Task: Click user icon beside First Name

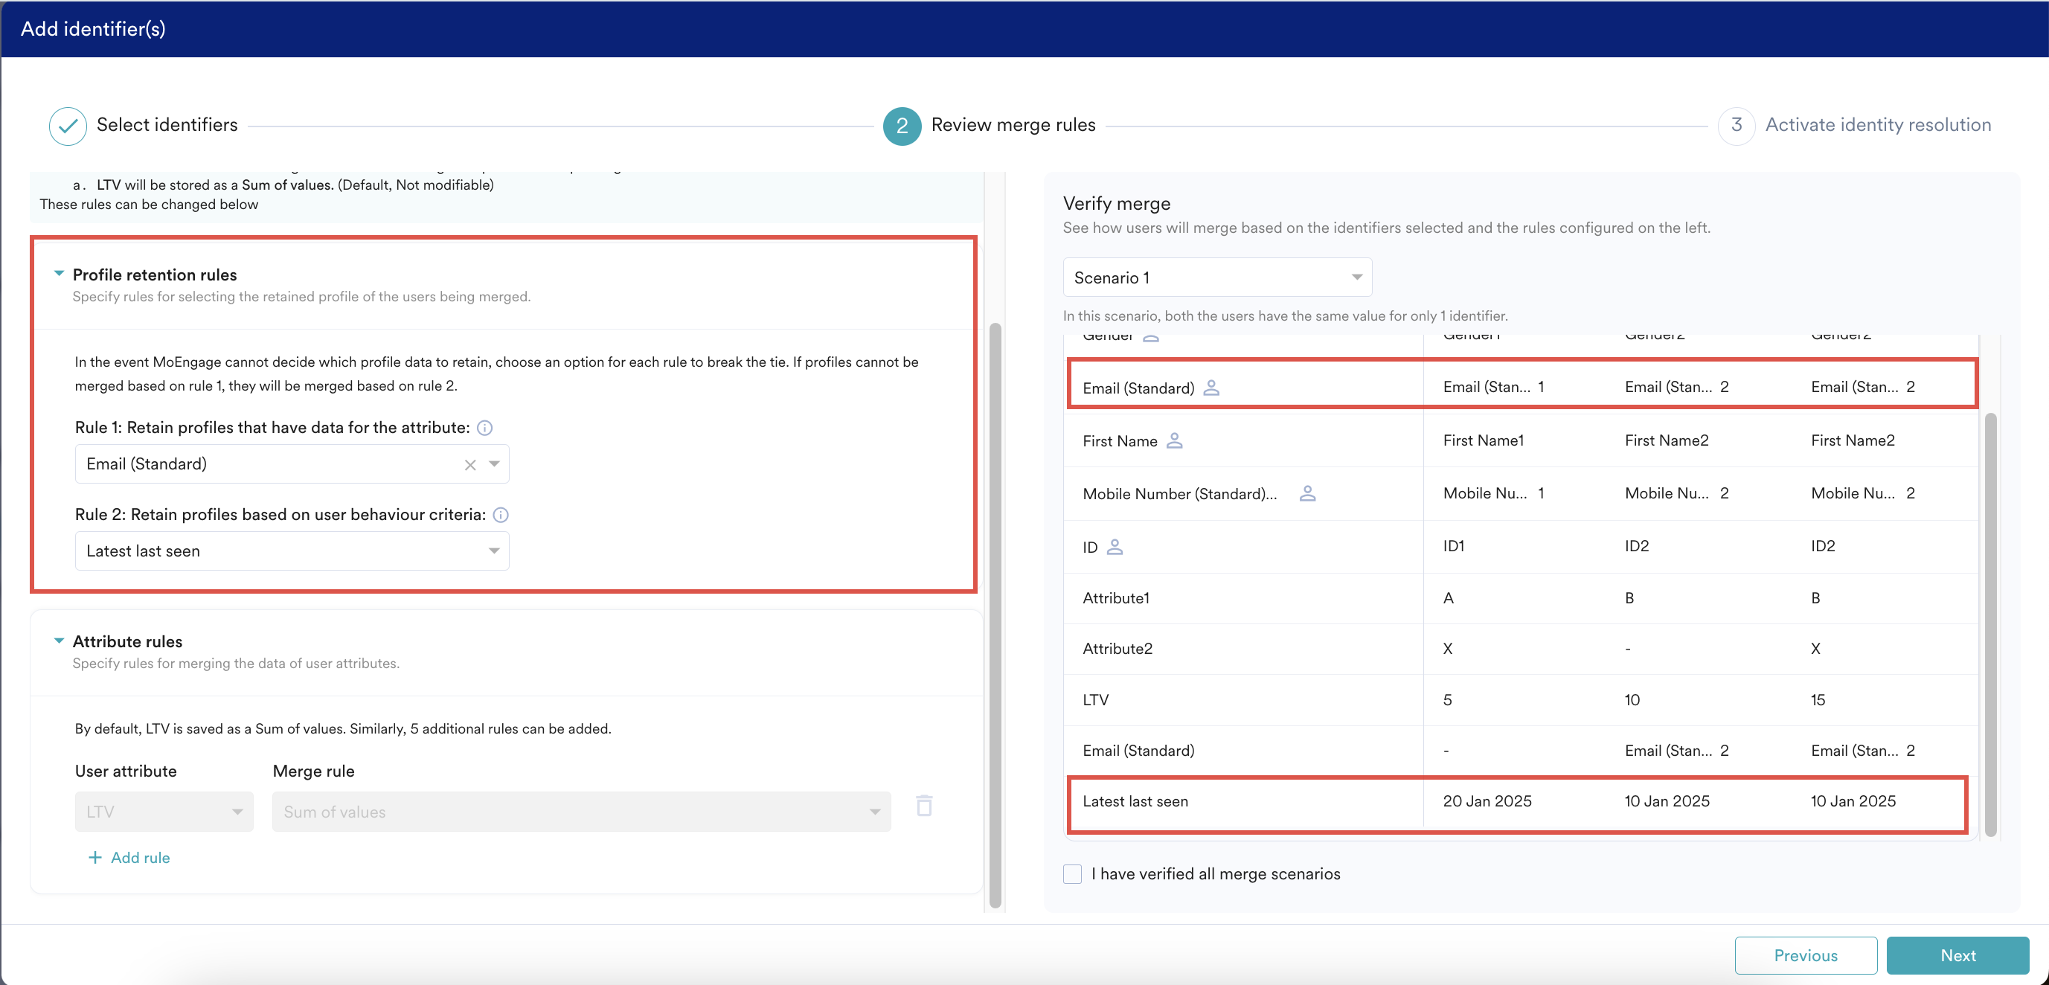Action: point(1174,440)
